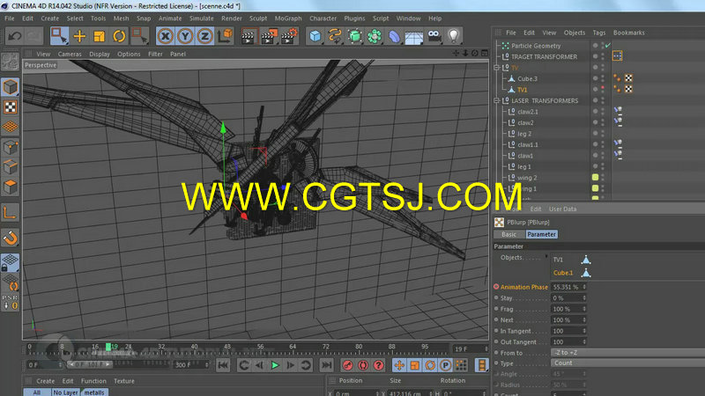705x396 pixels.
Task: Open Render Settings gear clapboard icon
Action: (x=289, y=36)
